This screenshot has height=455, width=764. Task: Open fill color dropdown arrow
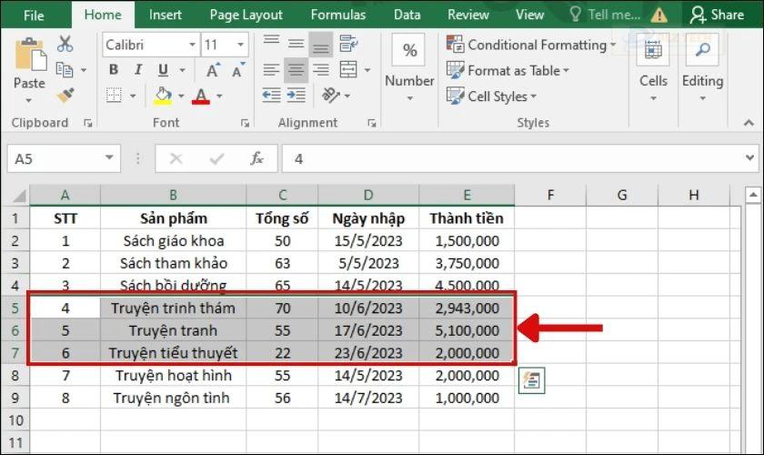click(181, 96)
